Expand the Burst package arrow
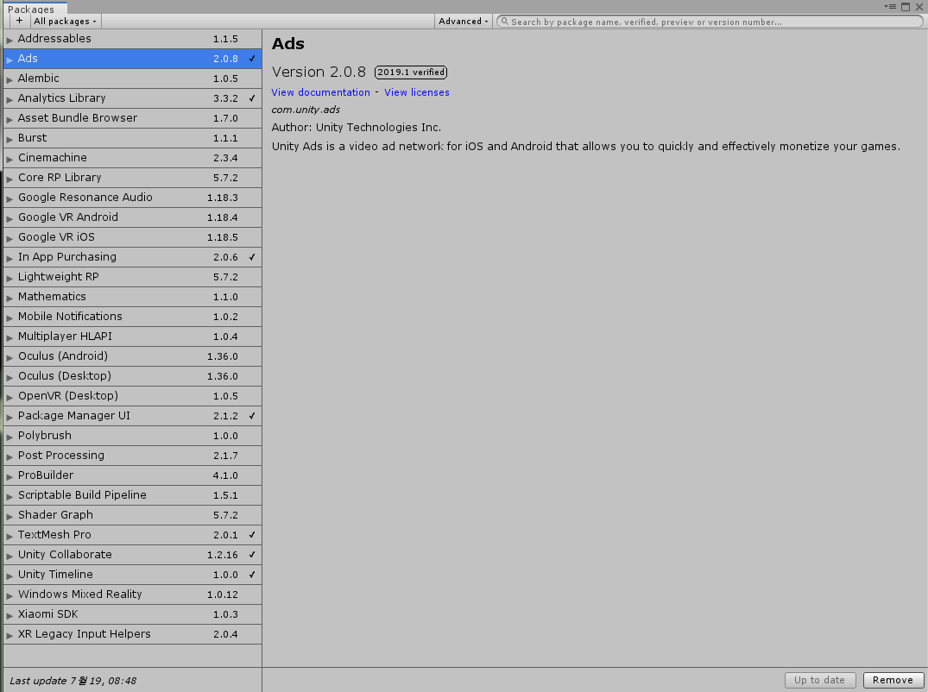Image resolution: width=928 pixels, height=692 pixels. (9, 139)
